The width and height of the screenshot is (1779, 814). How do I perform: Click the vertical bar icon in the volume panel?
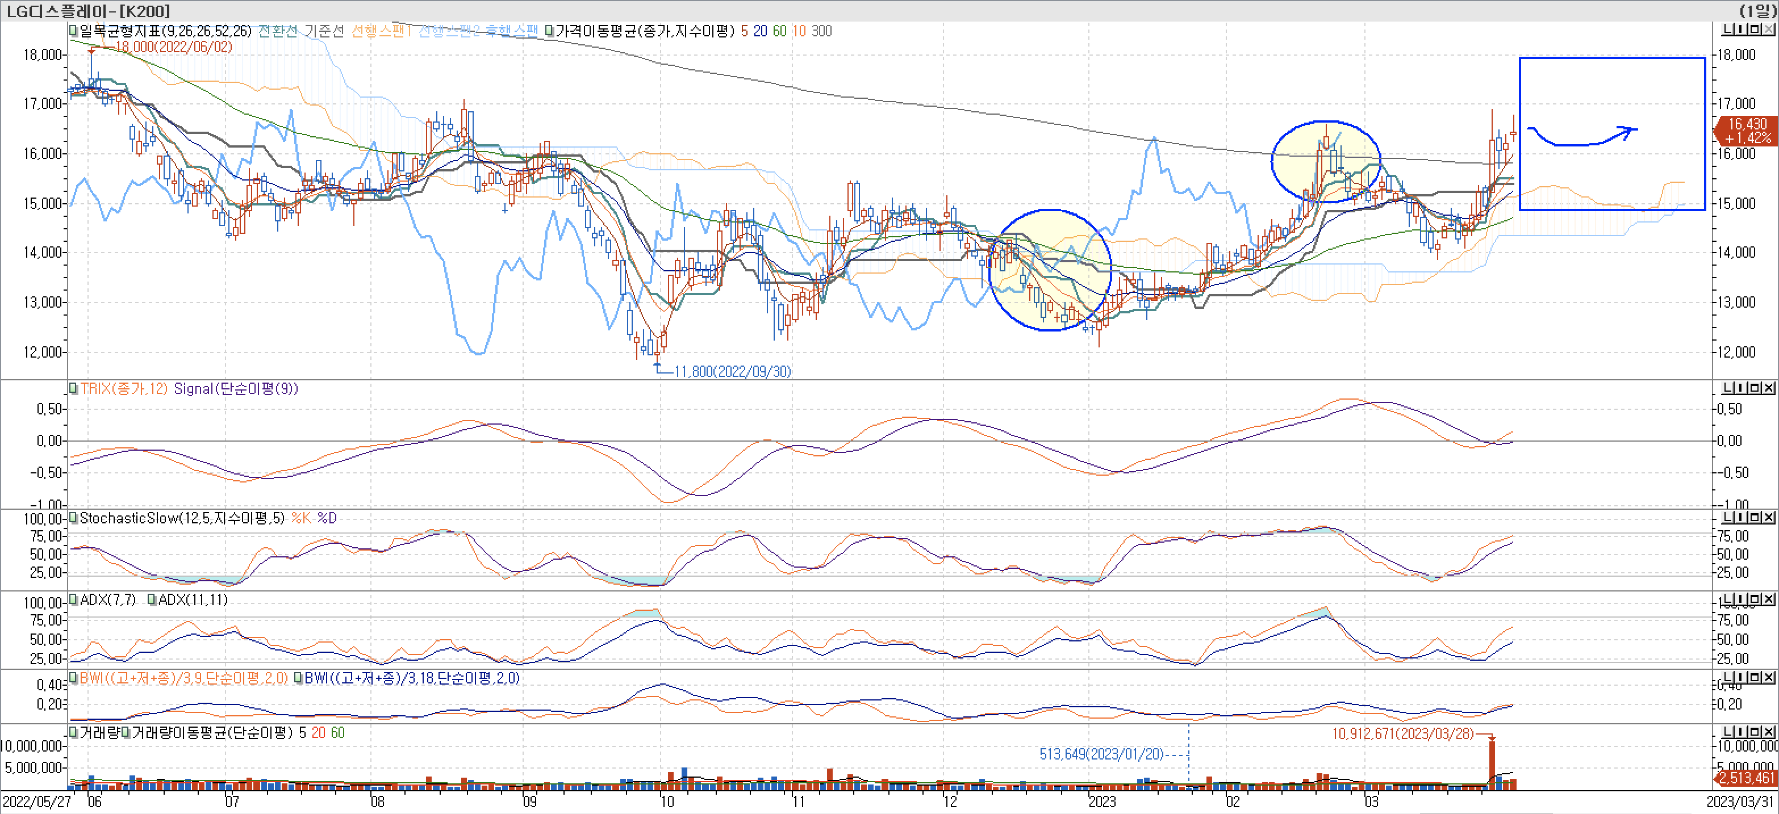pyautogui.click(x=1741, y=731)
